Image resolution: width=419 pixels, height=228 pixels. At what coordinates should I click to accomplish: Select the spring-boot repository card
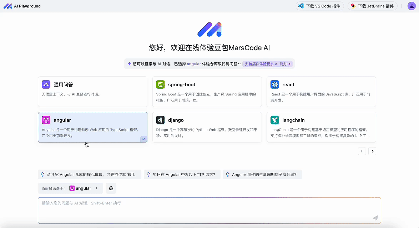(207, 92)
